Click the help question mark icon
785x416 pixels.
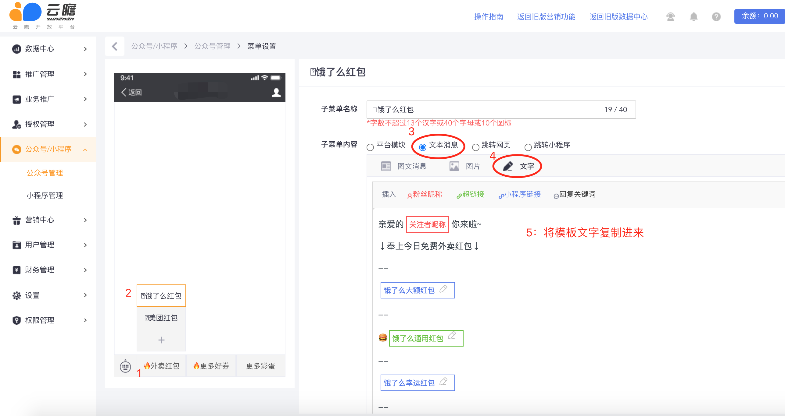pos(716,16)
